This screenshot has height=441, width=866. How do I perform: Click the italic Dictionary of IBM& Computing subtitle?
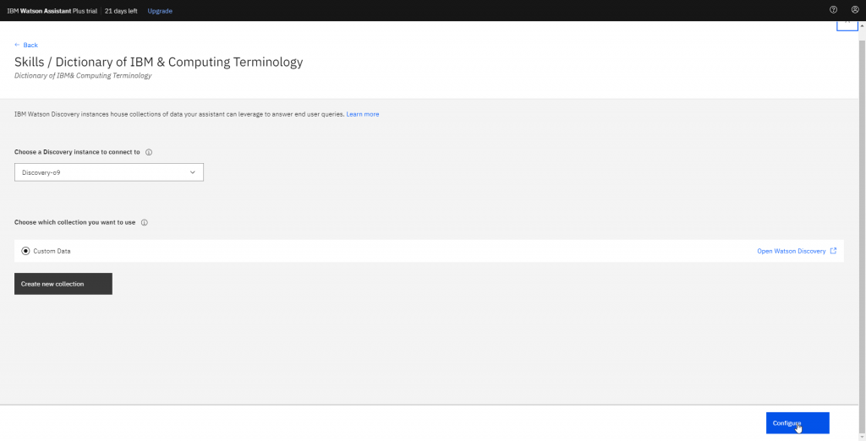click(x=83, y=76)
